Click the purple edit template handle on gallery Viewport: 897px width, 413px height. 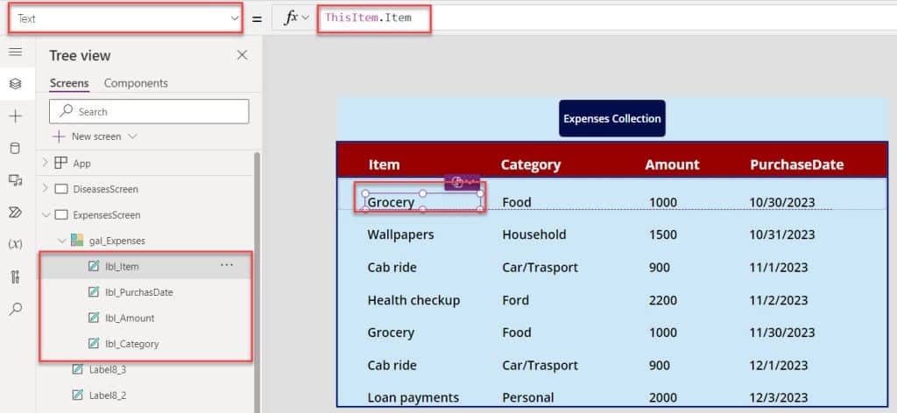(x=463, y=182)
